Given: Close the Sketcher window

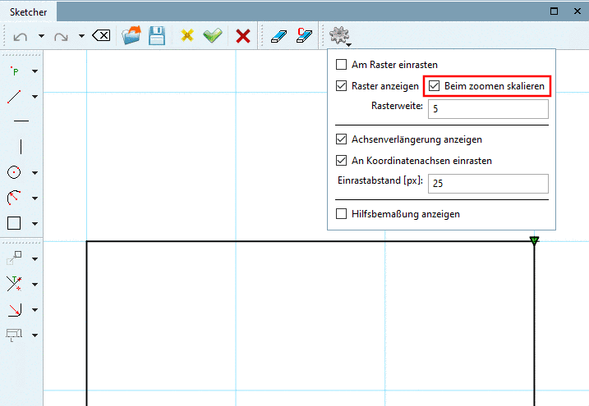Looking at the screenshot, I should point(577,11).
